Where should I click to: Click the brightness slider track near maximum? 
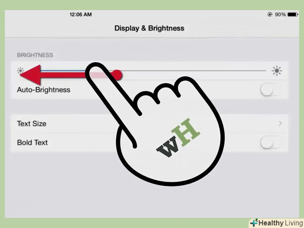[x=260, y=71]
